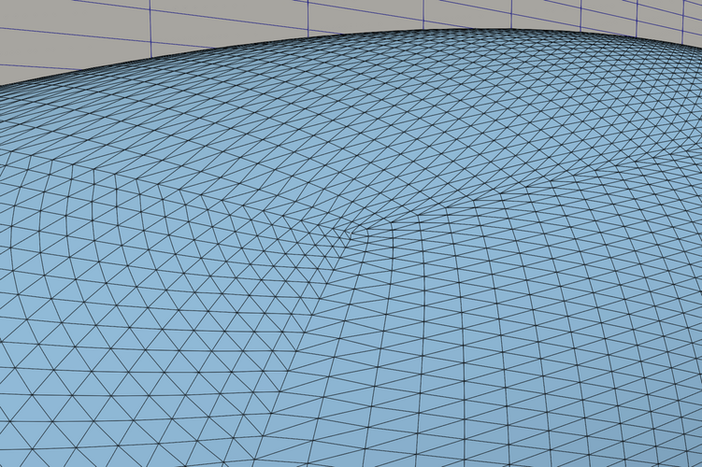Select the pinched pole vertex where mesh edges converge
This screenshot has width=702, height=467.
[351, 233]
